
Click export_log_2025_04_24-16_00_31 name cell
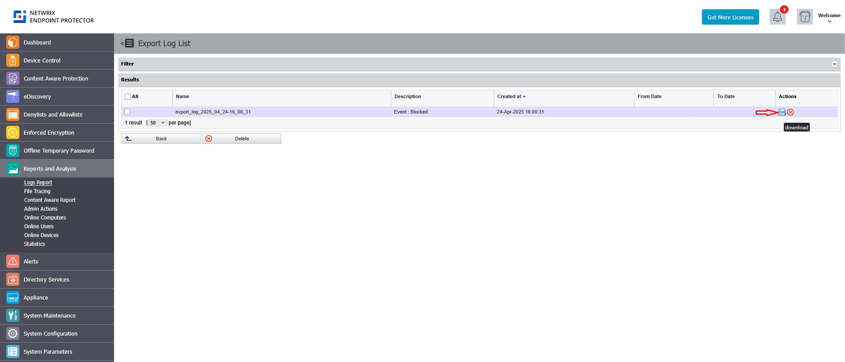point(213,112)
